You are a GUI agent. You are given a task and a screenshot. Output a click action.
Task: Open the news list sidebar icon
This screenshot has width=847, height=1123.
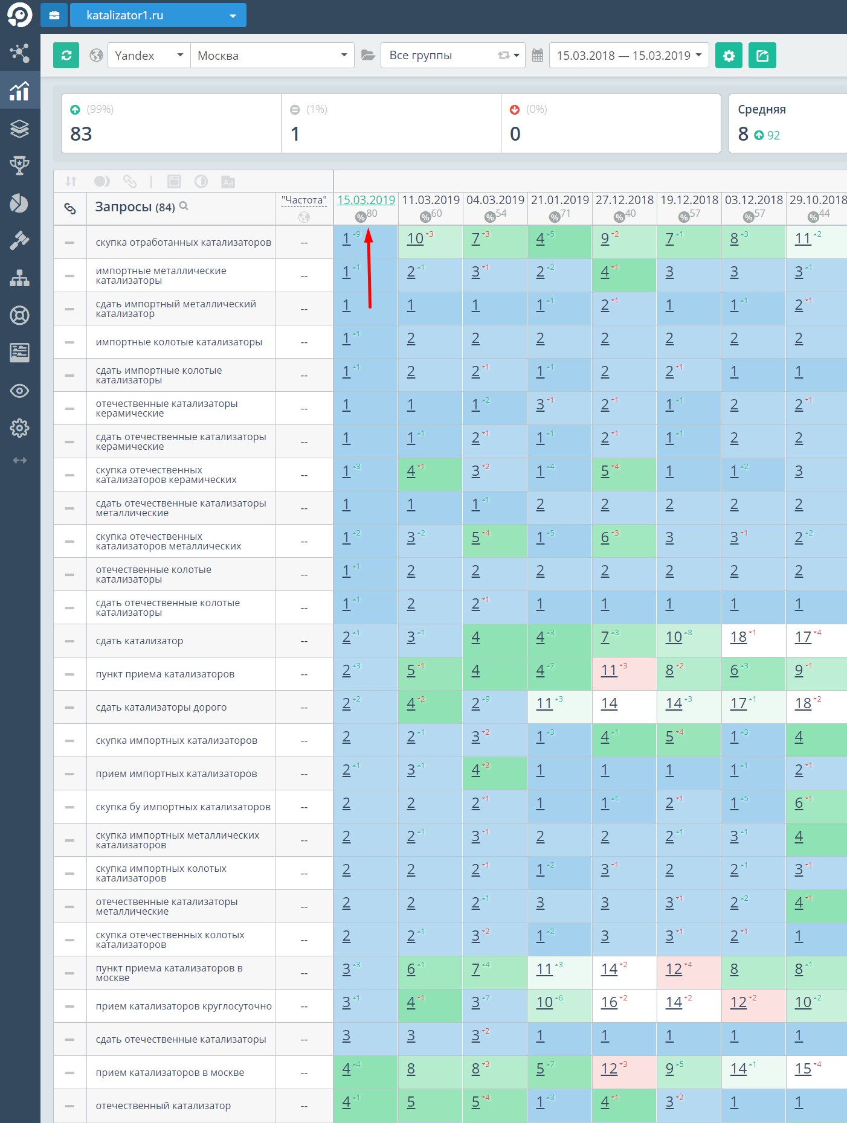pyautogui.click(x=19, y=353)
